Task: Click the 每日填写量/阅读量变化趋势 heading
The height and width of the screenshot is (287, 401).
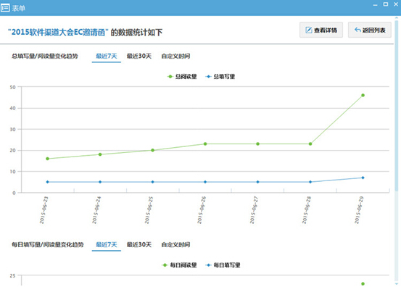Action: [x=48, y=244]
